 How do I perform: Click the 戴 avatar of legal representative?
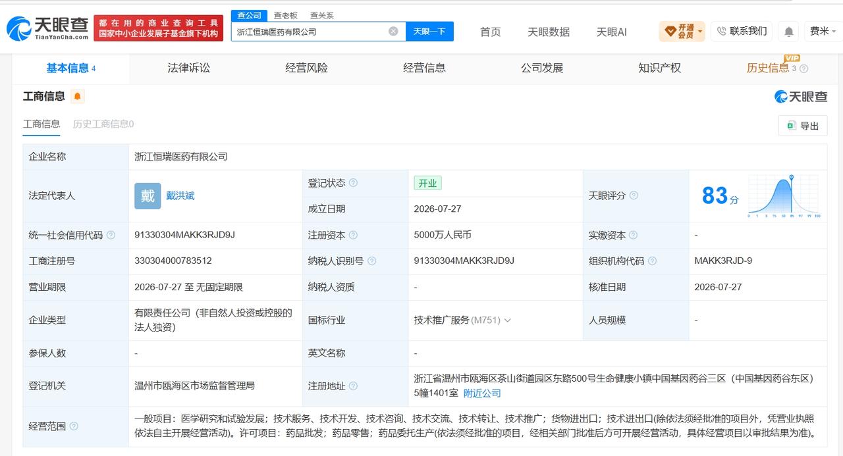[x=148, y=196]
